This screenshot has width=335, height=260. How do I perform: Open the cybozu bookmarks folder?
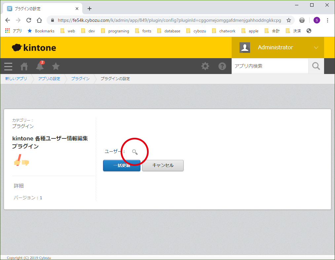pyautogui.click(x=196, y=31)
